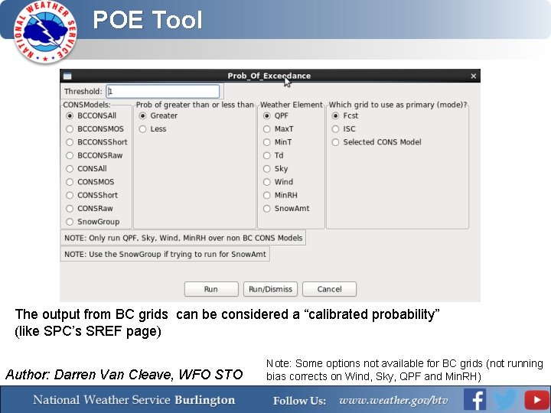Close the Prob_Of_Exceedance dialog

coord(474,76)
